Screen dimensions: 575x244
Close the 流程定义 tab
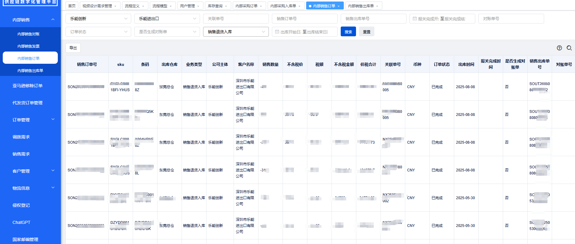(x=143, y=6)
